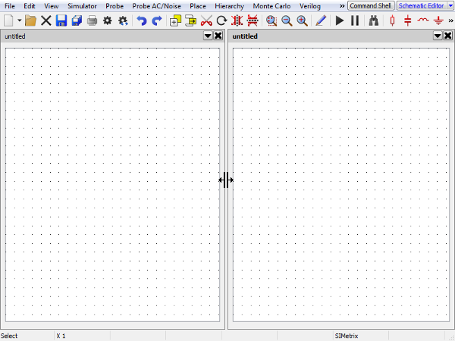Viewport: 455px width, 341px height.
Task: Open the Monte Carlo menu
Action: coord(271,6)
